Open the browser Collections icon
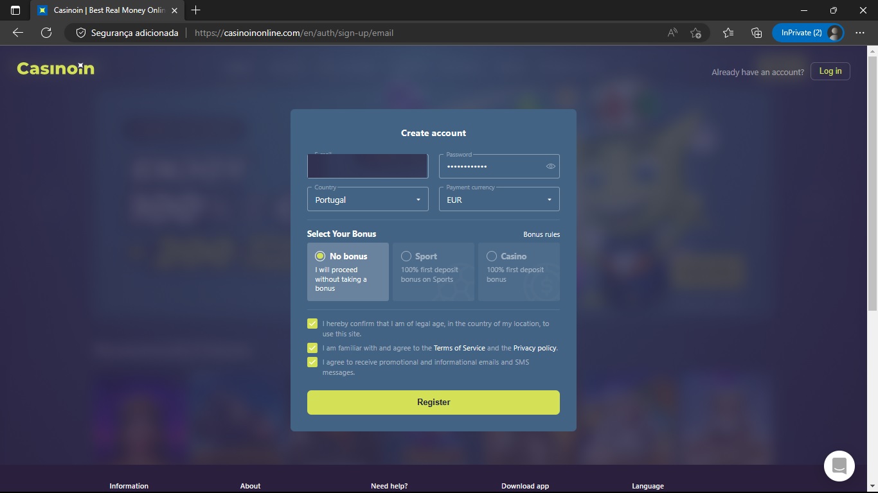Image resolution: width=878 pixels, height=493 pixels. (757, 33)
